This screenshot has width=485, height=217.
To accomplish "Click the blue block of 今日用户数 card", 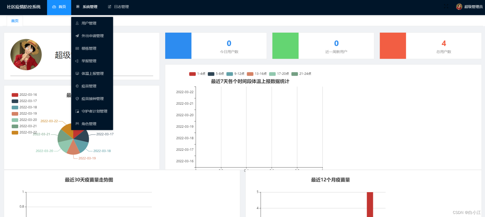I will click(x=178, y=46).
